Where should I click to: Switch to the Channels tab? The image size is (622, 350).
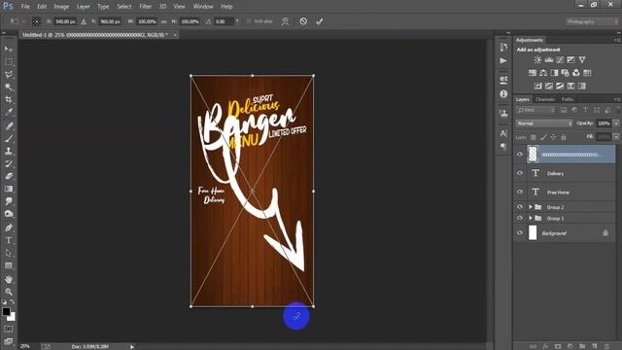pyautogui.click(x=545, y=99)
